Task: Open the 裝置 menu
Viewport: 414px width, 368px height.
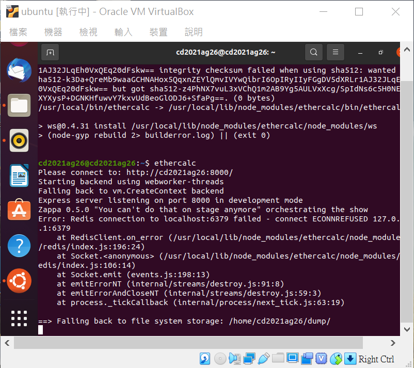Action: pyautogui.click(x=158, y=32)
